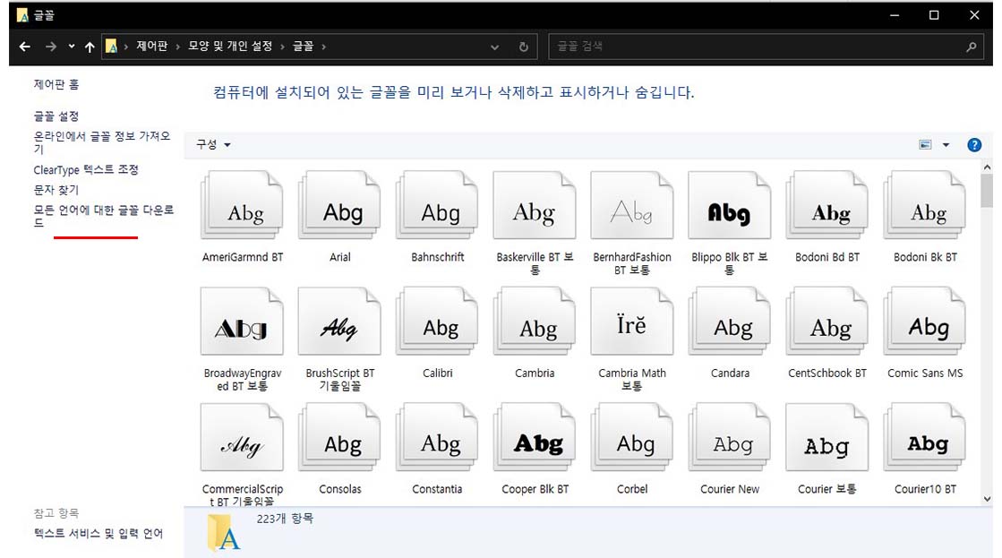Viewport: 1002px width, 558px height.
Task: Expand chevron after 제어판 in breadcrumb
Action: (x=177, y=47)
